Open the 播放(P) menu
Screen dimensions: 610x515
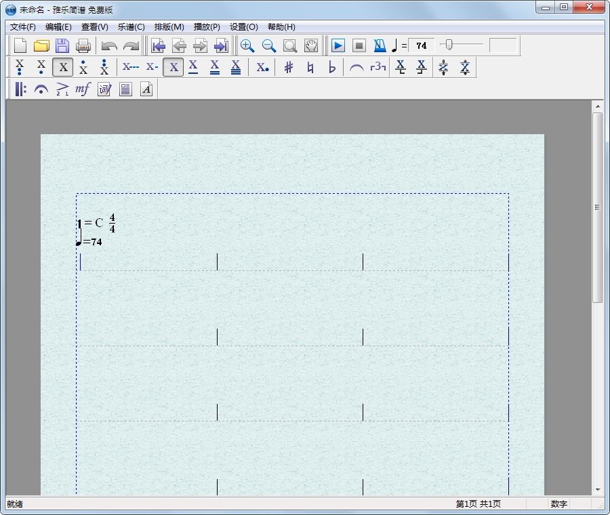tap(207, 27)
